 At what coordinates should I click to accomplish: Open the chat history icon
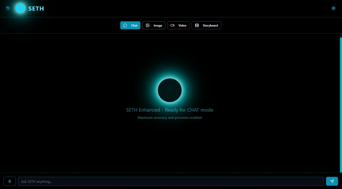[8, 8]
